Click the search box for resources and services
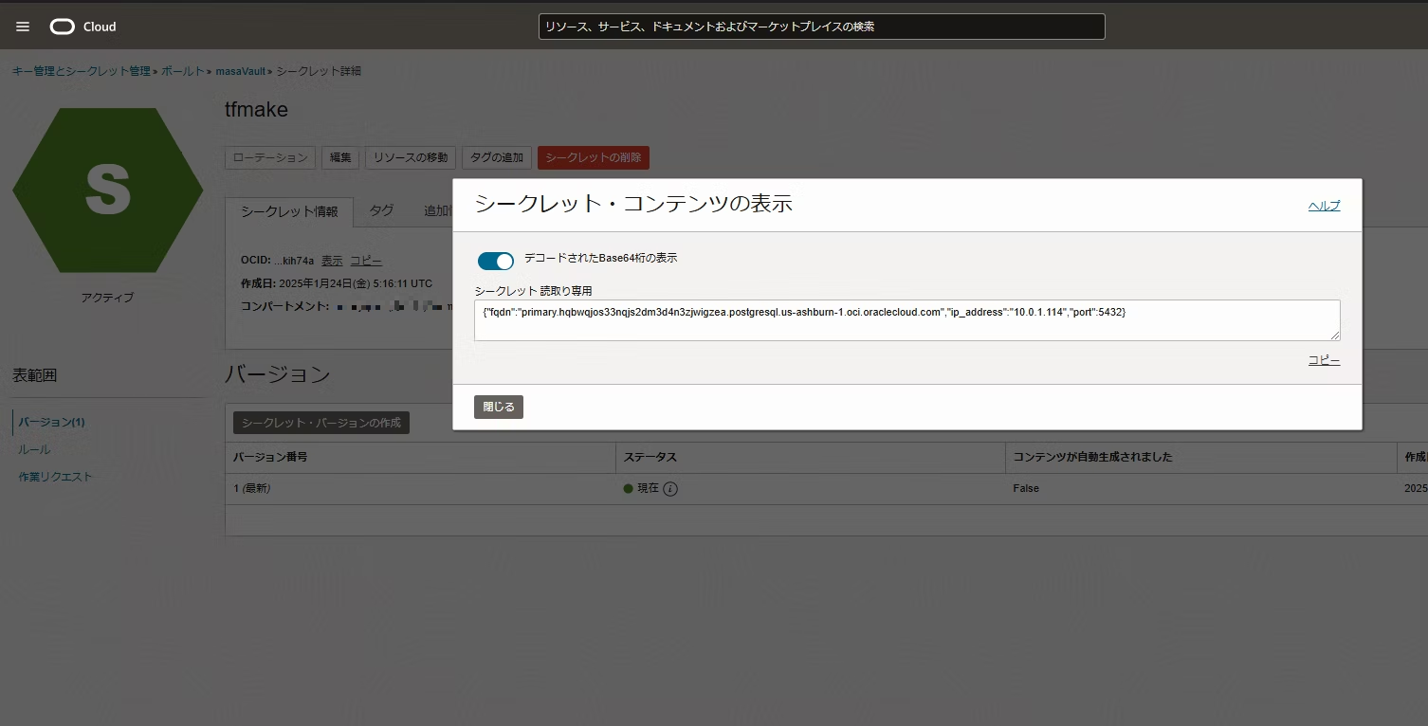 tap(822, 27)
